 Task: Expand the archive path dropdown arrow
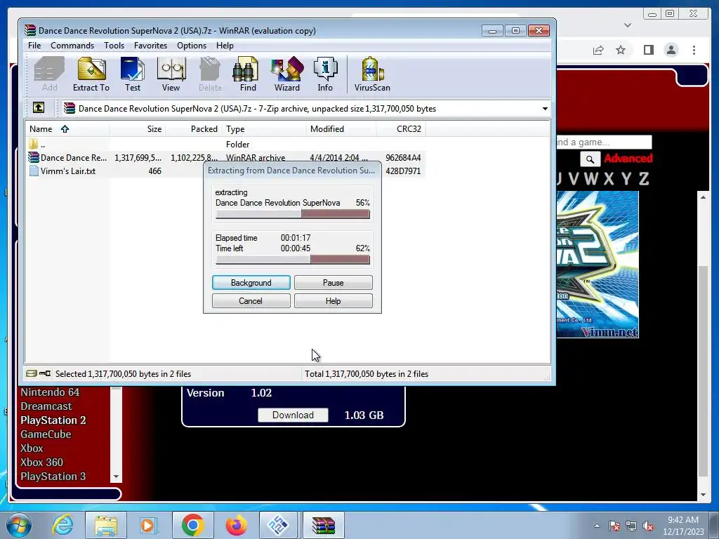tap(545, 109)
